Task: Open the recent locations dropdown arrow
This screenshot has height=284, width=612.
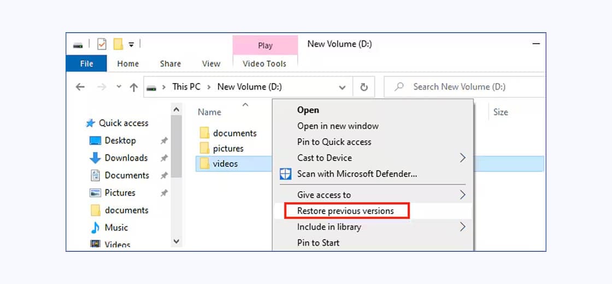Action: (119, 87)
